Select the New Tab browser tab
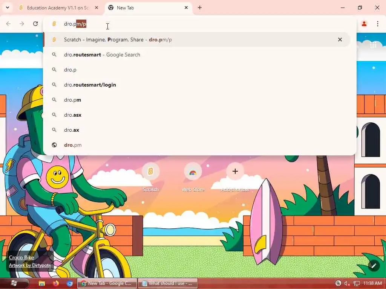Screen dimensions: 386x289 tap(149, 8)
